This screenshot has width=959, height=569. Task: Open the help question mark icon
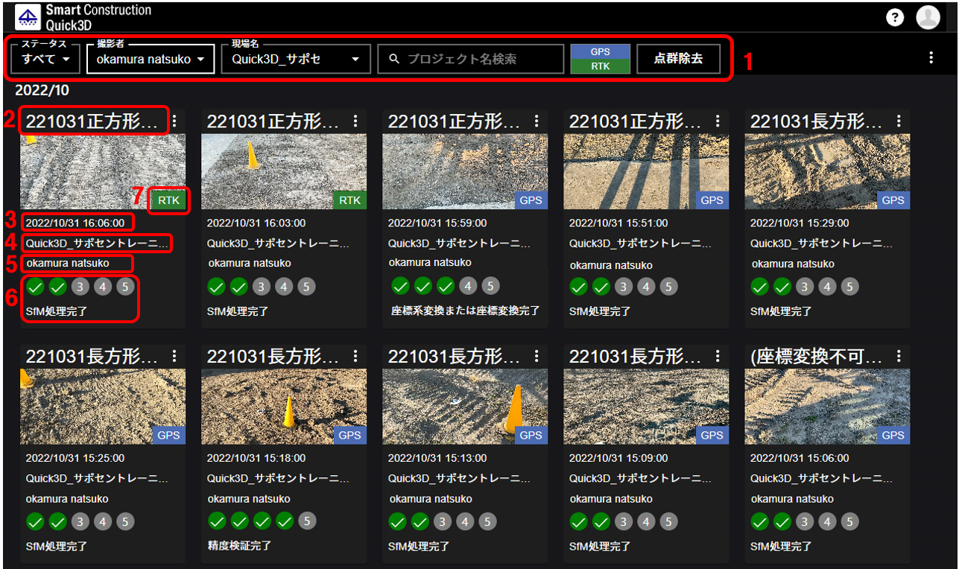[895, 17]
